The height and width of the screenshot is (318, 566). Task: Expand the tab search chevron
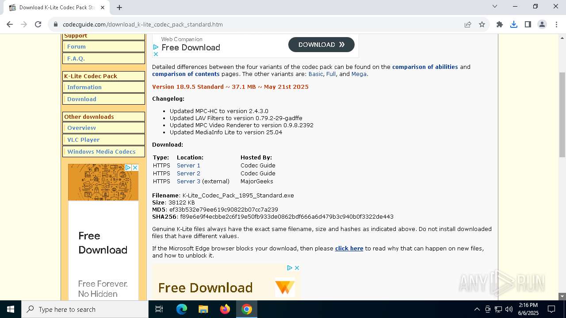[495, 6]
